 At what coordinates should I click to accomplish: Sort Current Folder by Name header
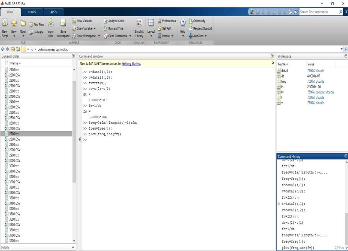[x=15, y=63]
